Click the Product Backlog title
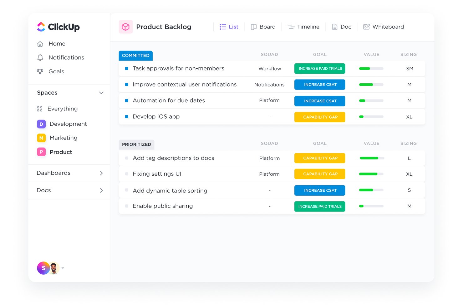 pos(164,27)
